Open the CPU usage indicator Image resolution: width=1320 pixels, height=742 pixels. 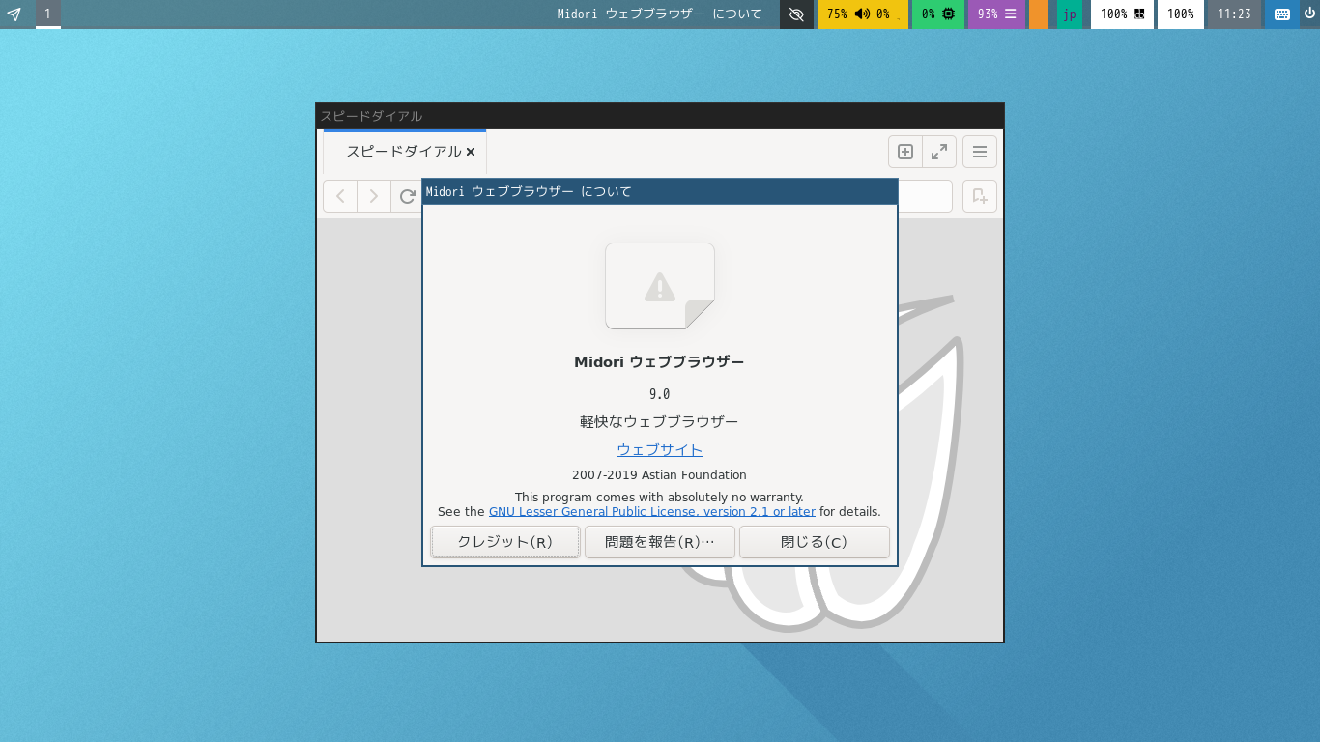tap(938, 14)
